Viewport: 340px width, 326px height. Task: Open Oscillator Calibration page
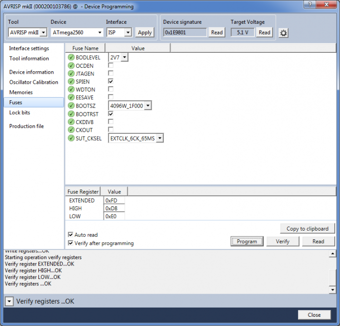[34, 82]
